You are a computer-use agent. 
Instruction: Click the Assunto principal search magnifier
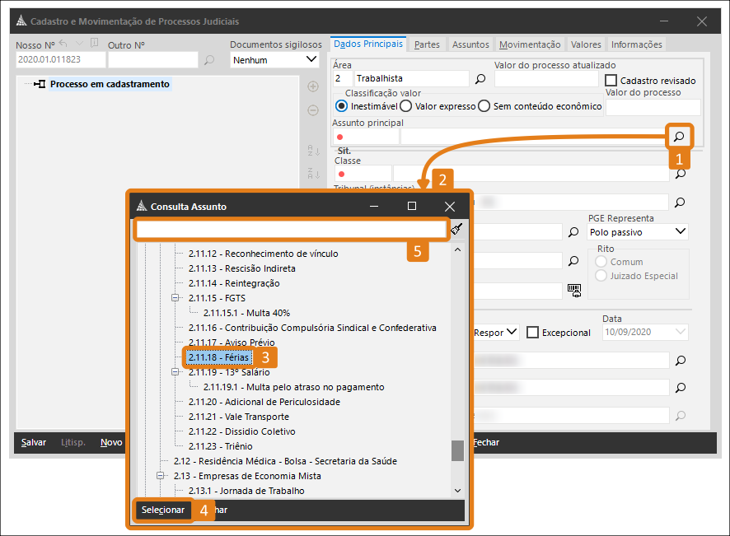pos(679,136)
